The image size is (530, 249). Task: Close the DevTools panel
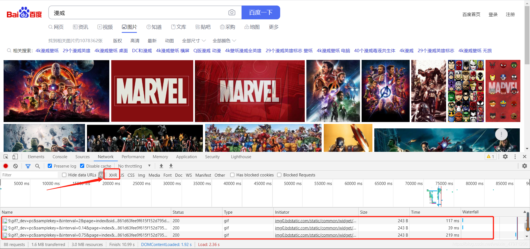coord(524,157)
